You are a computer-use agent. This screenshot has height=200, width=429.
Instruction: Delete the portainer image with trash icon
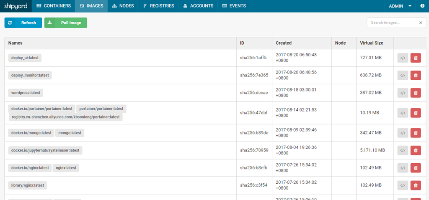pos(416,113)
